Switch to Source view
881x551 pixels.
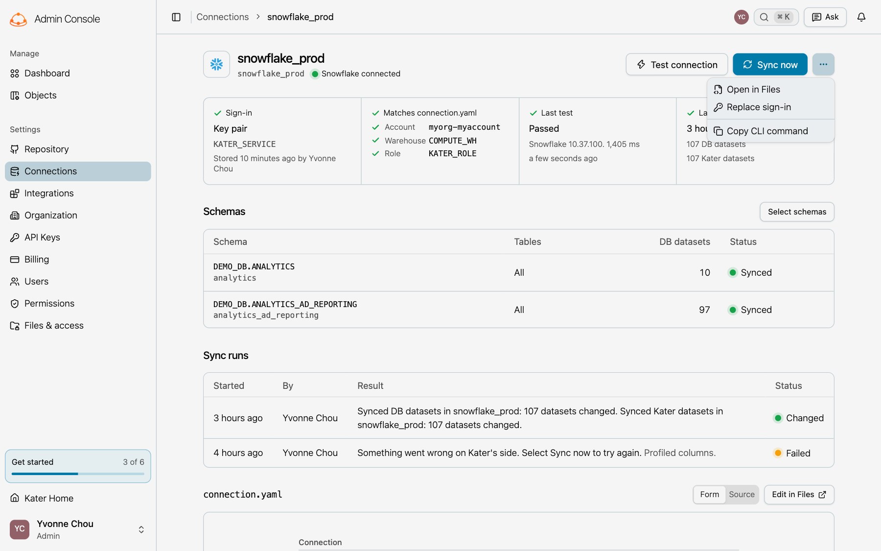(x=742, y=495)
